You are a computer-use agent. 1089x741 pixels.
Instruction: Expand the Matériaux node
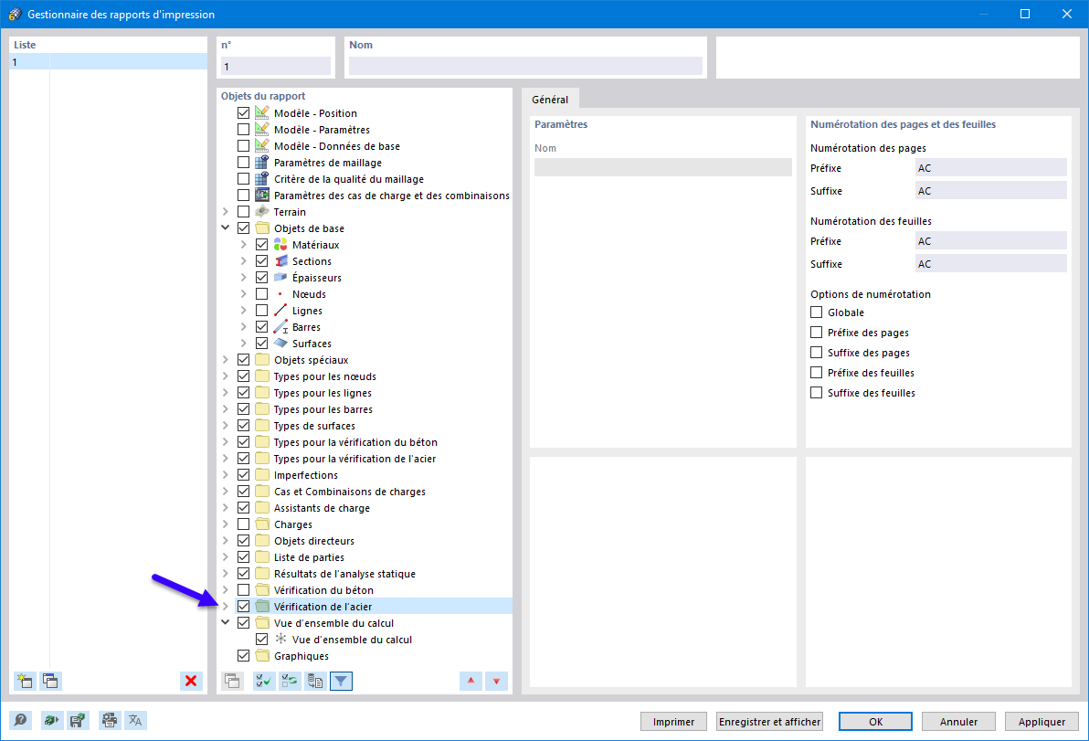pos(244,245)
